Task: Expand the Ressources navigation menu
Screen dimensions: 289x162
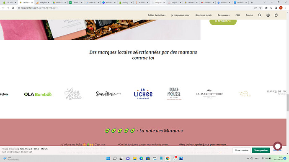Action: pos(224,15)
